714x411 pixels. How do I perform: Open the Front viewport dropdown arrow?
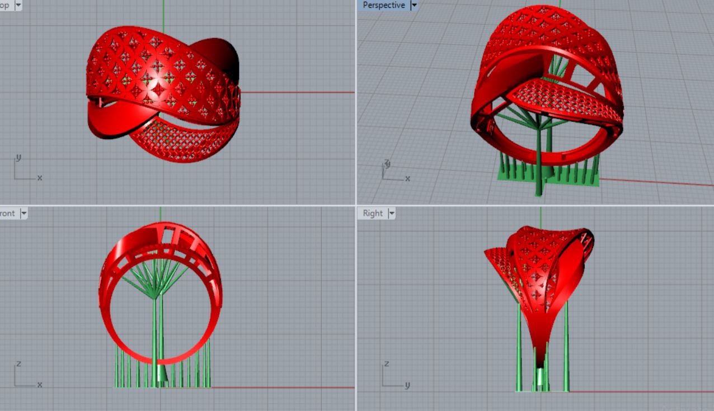click(x=24, y=213)
